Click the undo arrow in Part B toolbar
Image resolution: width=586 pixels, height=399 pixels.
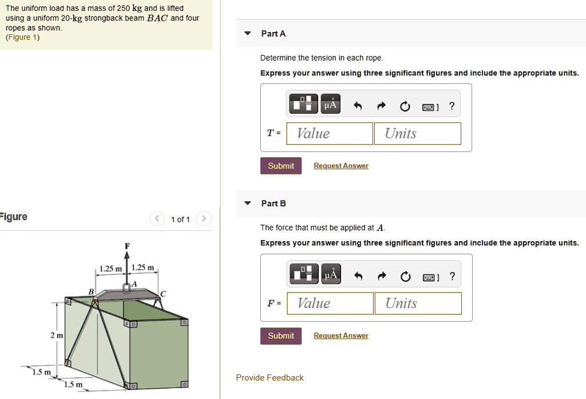[359, 277]
